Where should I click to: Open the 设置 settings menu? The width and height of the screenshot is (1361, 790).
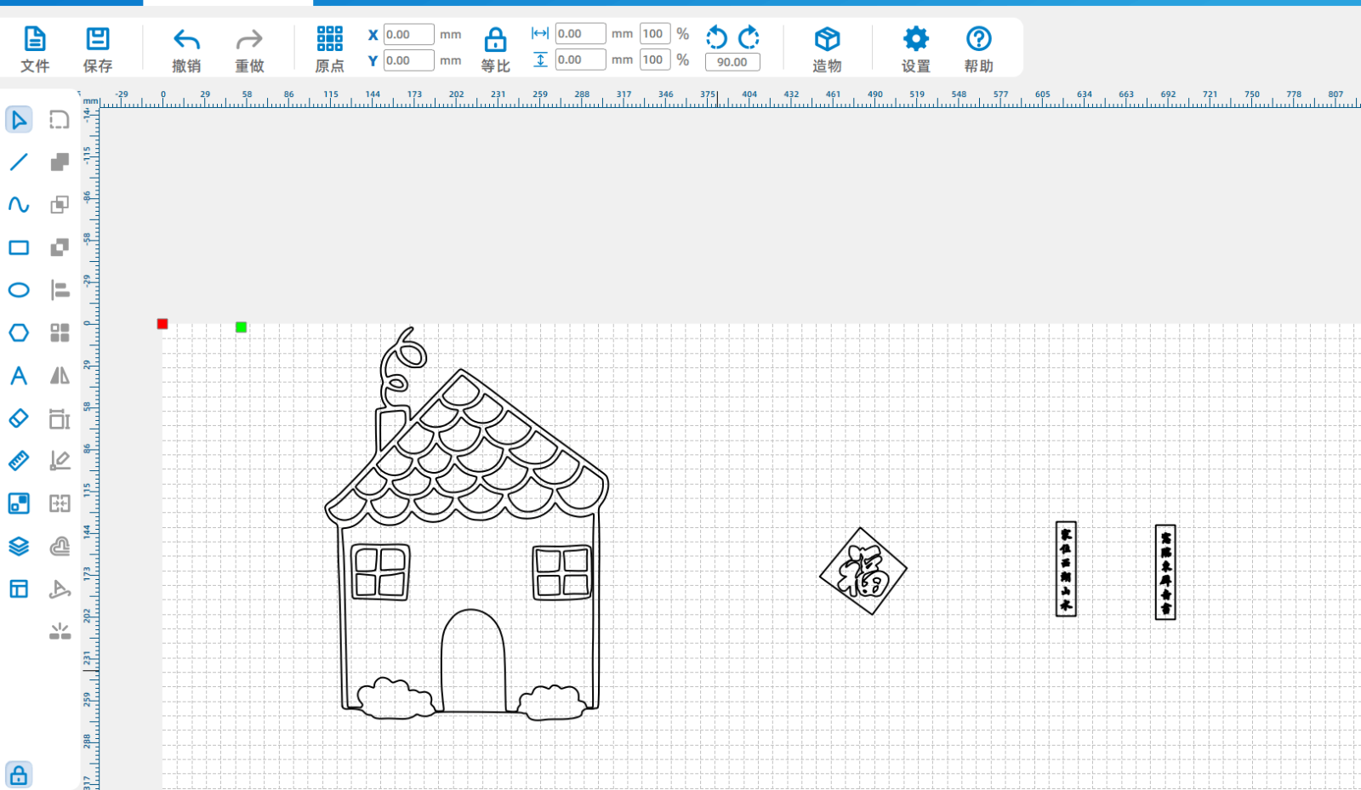(x=915, y=49)
